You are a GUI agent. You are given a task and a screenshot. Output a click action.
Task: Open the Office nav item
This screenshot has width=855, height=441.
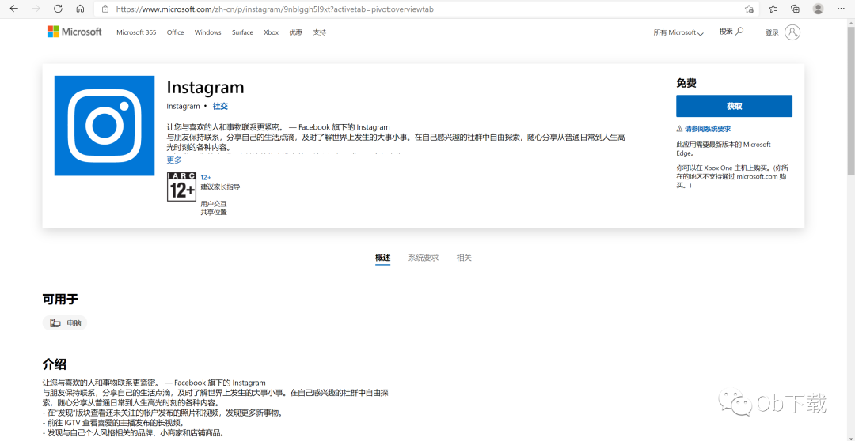click(176, 32)
